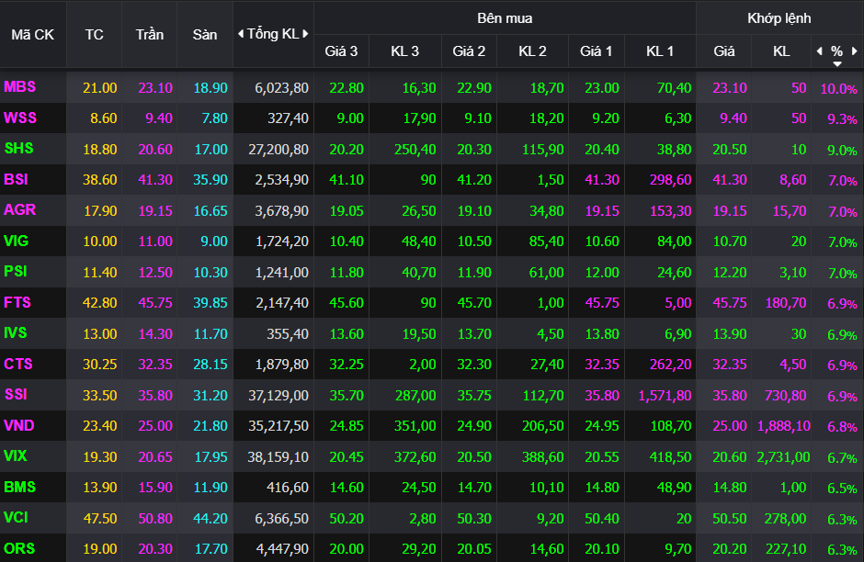Click the TC column header
The height and width of the screenshot is (562, 864).
point(95,35)
